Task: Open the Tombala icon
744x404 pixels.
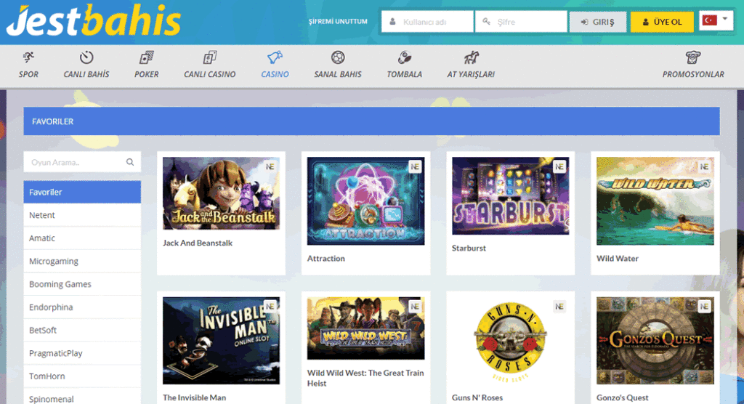Action: click(404, 57)
